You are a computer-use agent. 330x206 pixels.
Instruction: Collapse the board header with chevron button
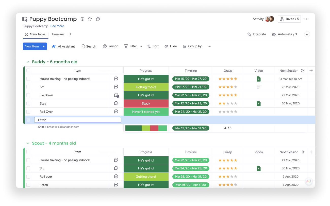pyautogui.click(x=307, y=34)
